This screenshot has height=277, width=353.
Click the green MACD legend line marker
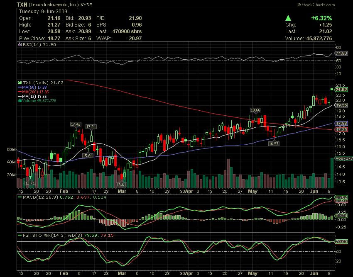[20, 197]
